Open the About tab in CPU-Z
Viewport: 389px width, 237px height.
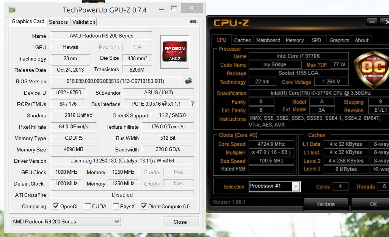(x=362, y=40)
